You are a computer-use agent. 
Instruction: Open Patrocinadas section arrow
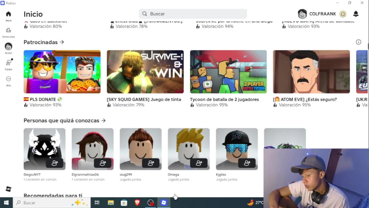(x=62, y=42)
